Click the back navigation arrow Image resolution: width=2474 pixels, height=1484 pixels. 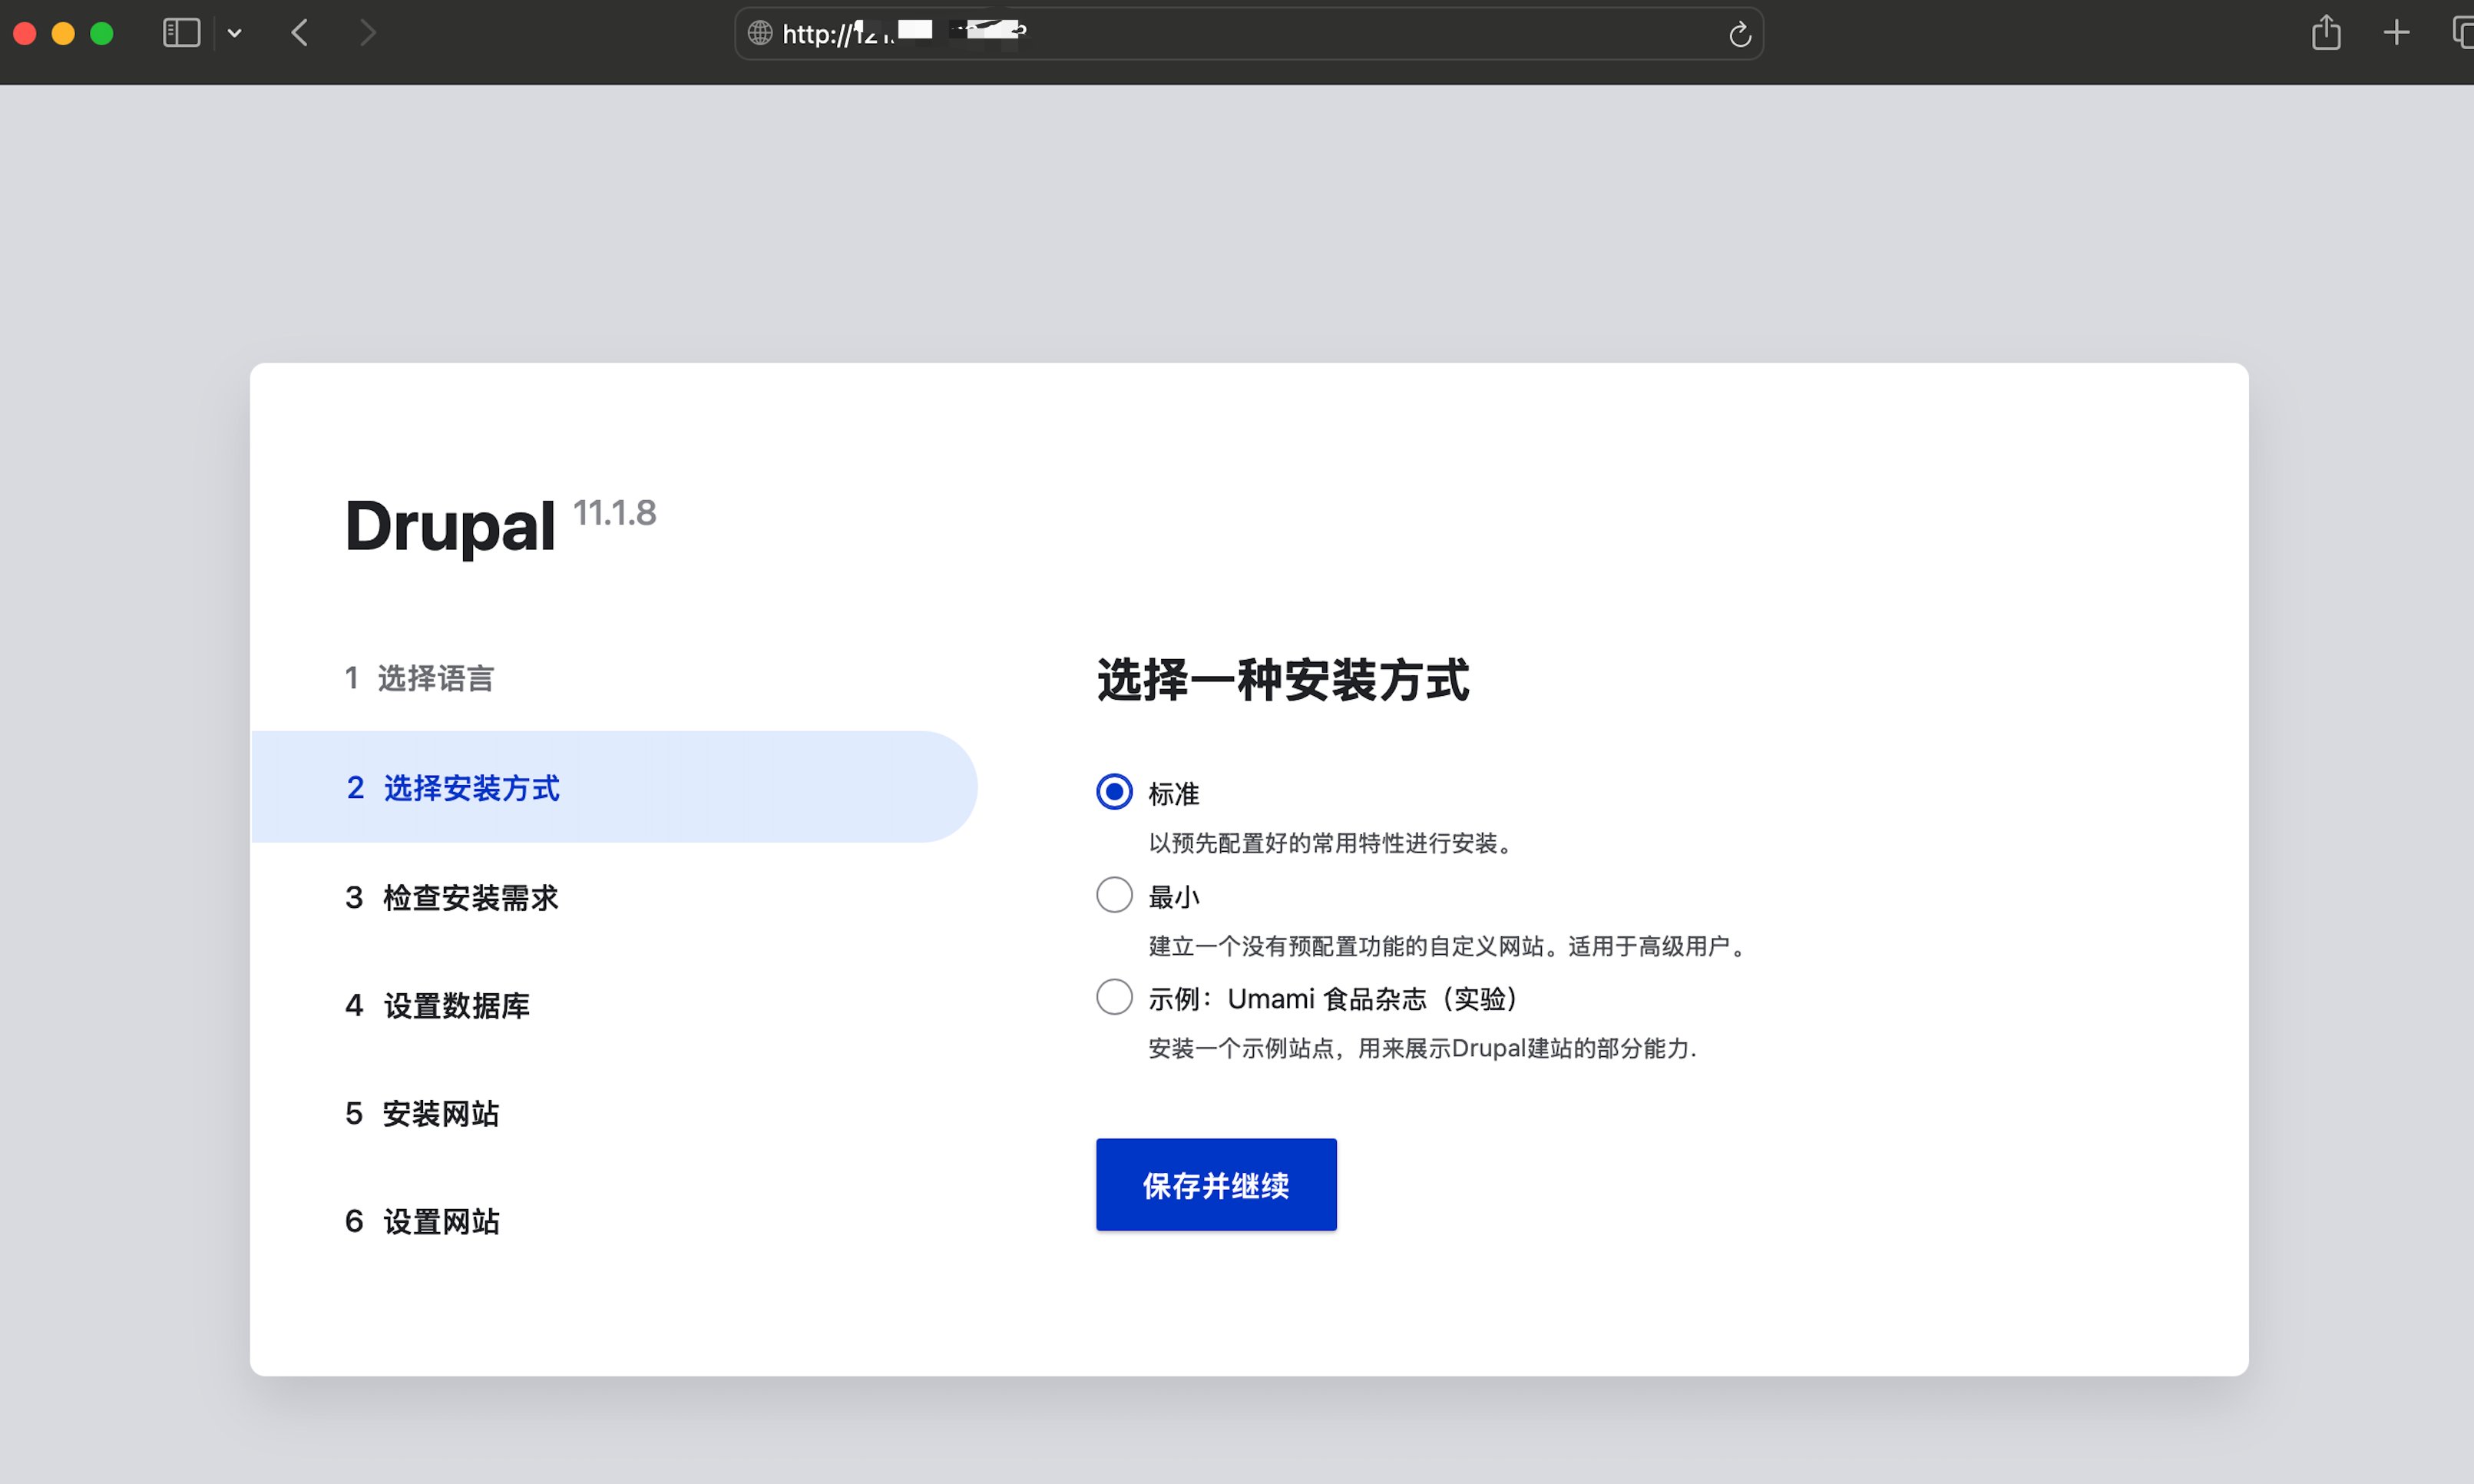(299, 33)
